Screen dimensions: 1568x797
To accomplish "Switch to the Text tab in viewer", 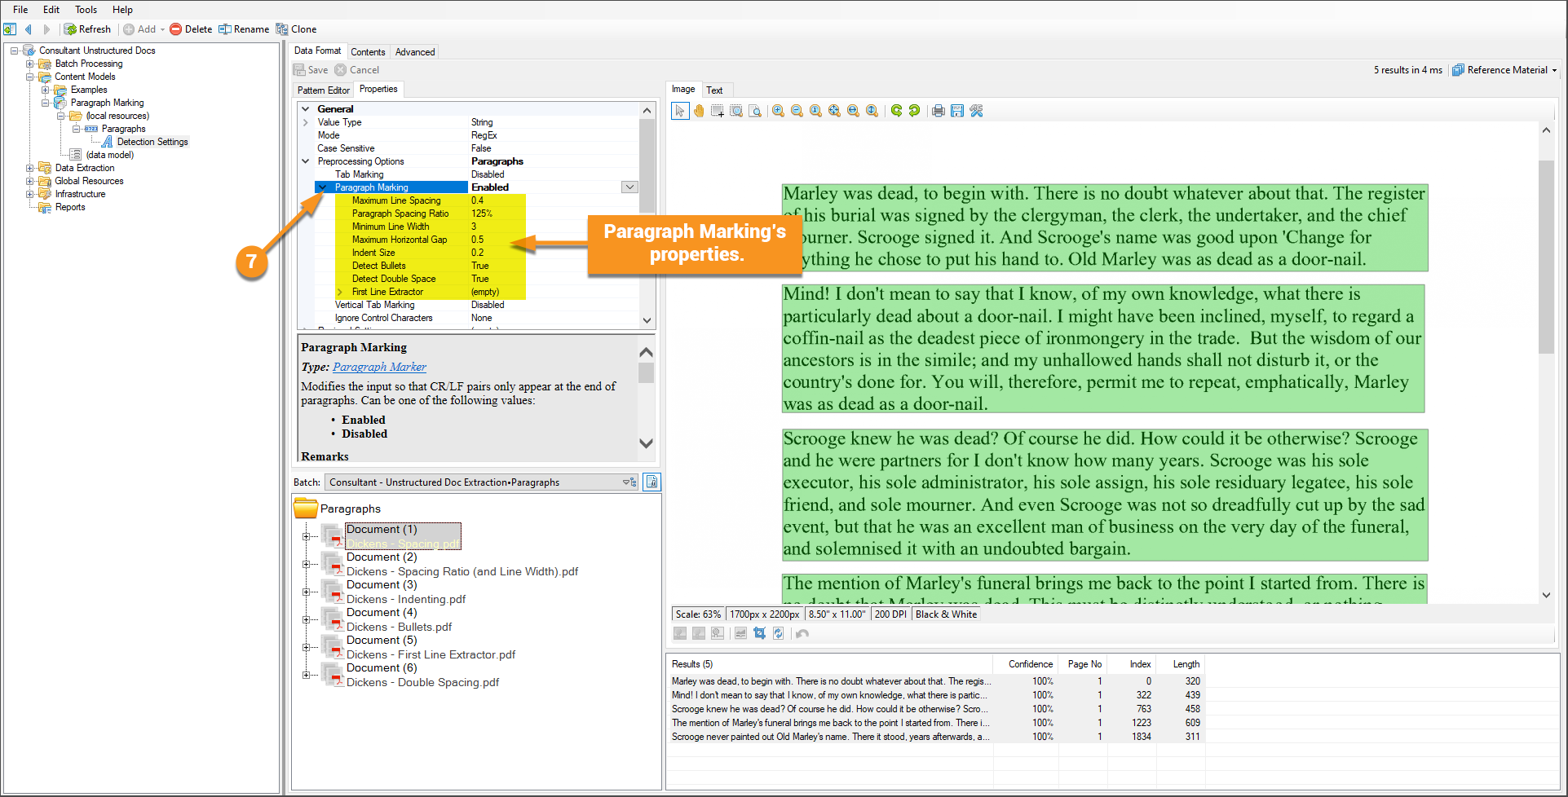I will click(x=714, y=90).
